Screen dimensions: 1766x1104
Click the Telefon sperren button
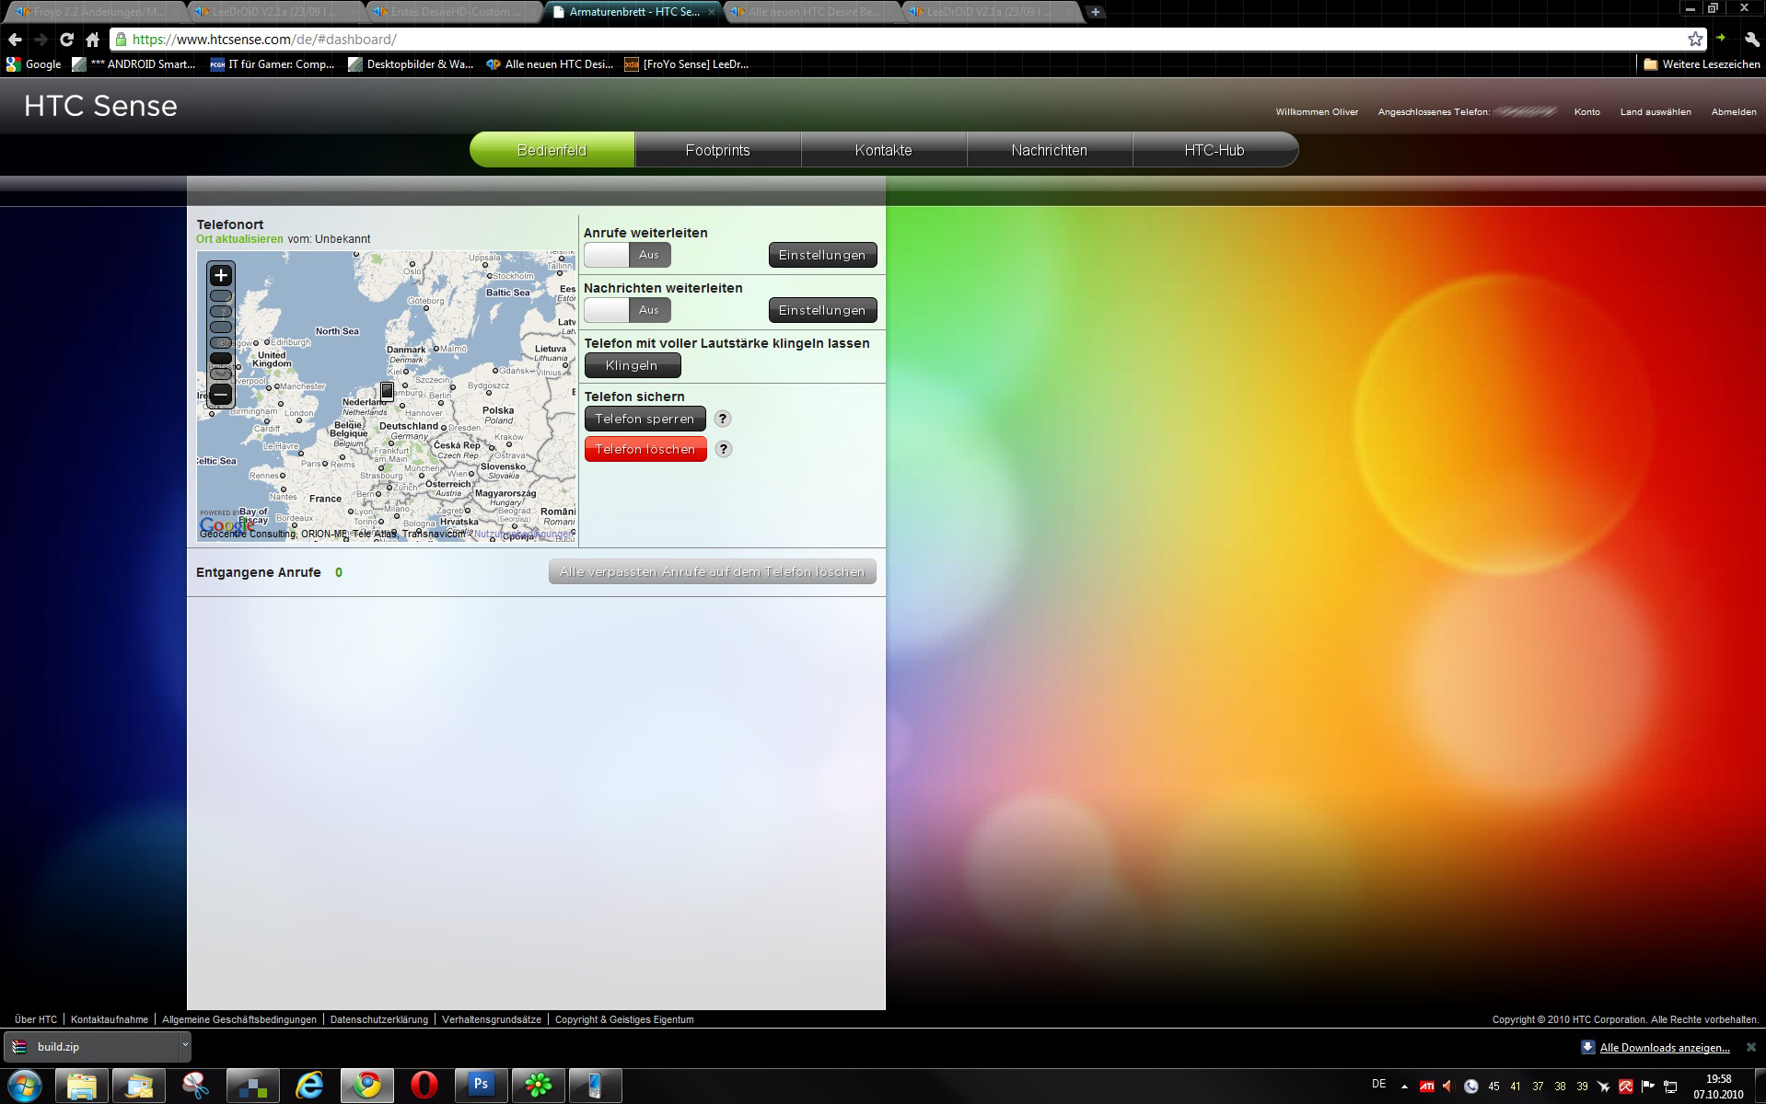coord(645,419)
